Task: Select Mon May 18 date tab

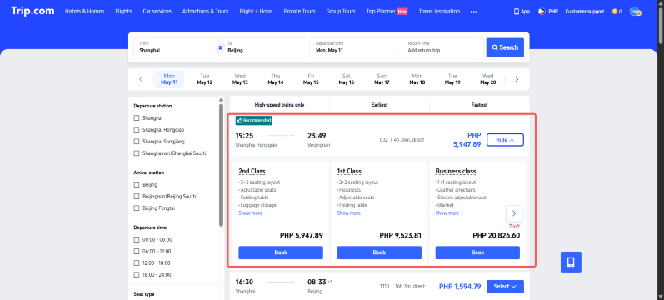Action: [x=417, y=79]
